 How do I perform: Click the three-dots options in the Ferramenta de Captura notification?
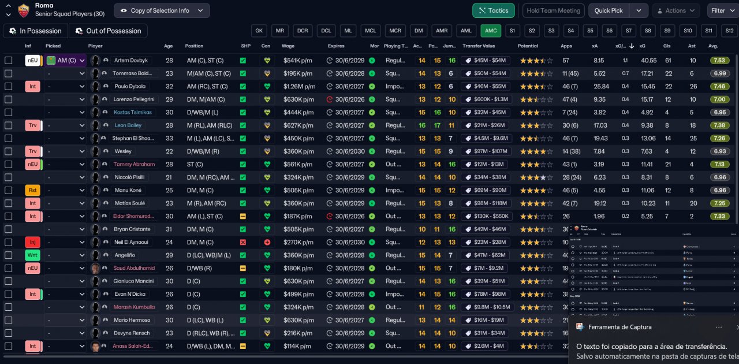[719, 327]
